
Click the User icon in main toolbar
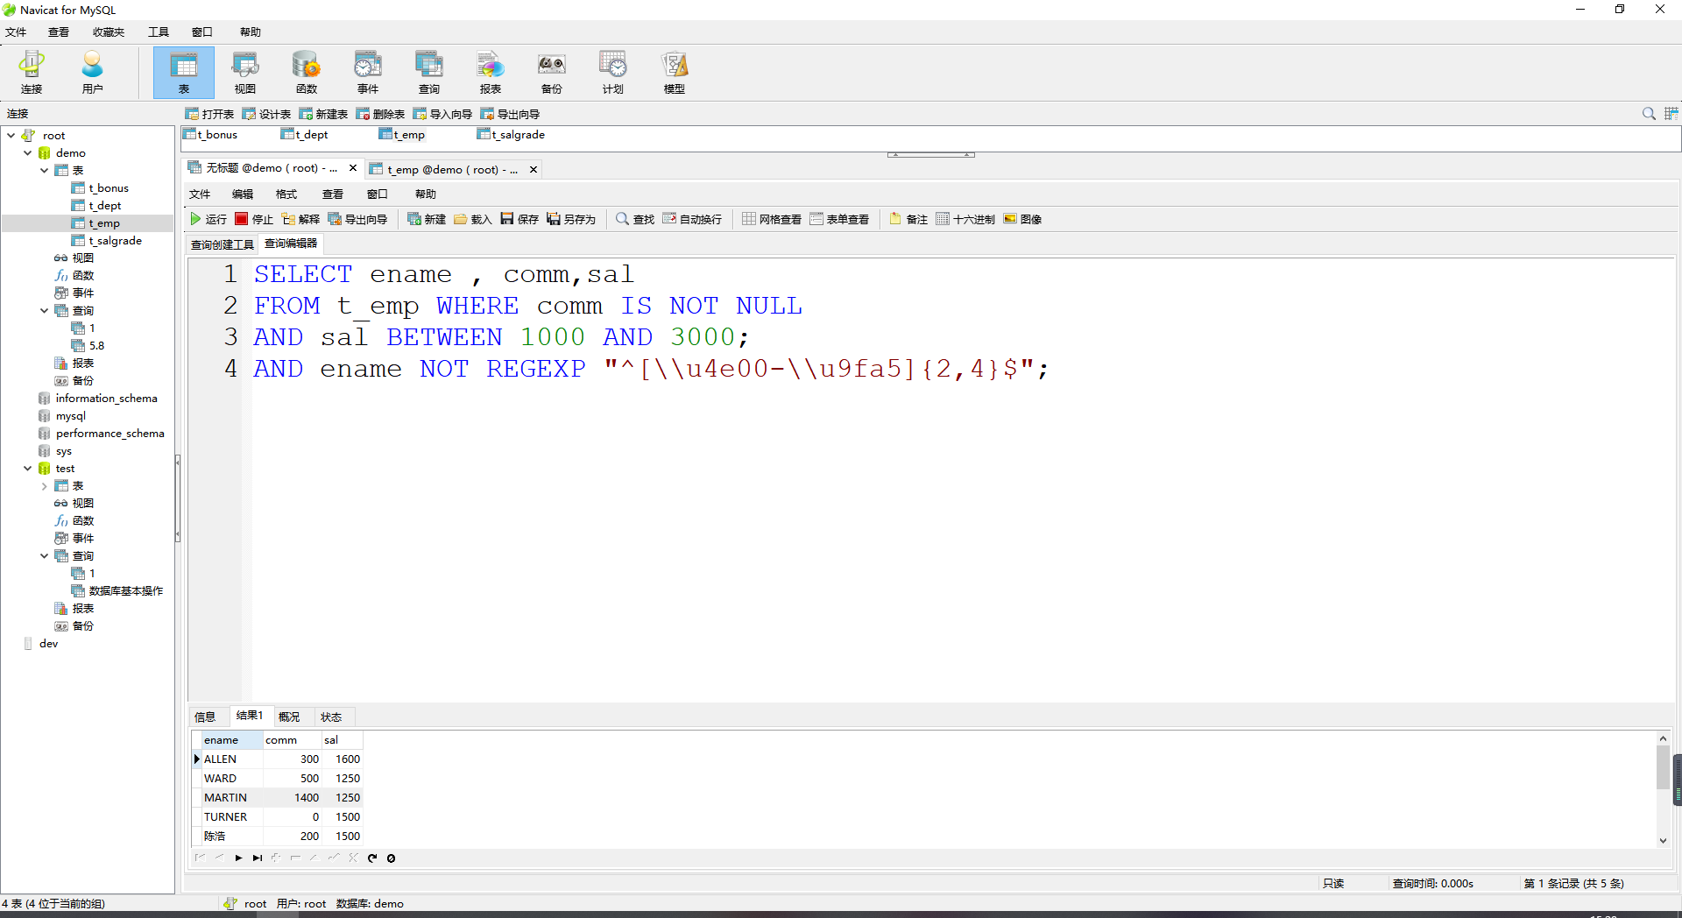pyautogui.click(x=92, y=72)
